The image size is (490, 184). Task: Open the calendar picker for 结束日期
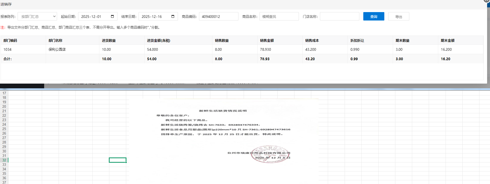point(173,16)
